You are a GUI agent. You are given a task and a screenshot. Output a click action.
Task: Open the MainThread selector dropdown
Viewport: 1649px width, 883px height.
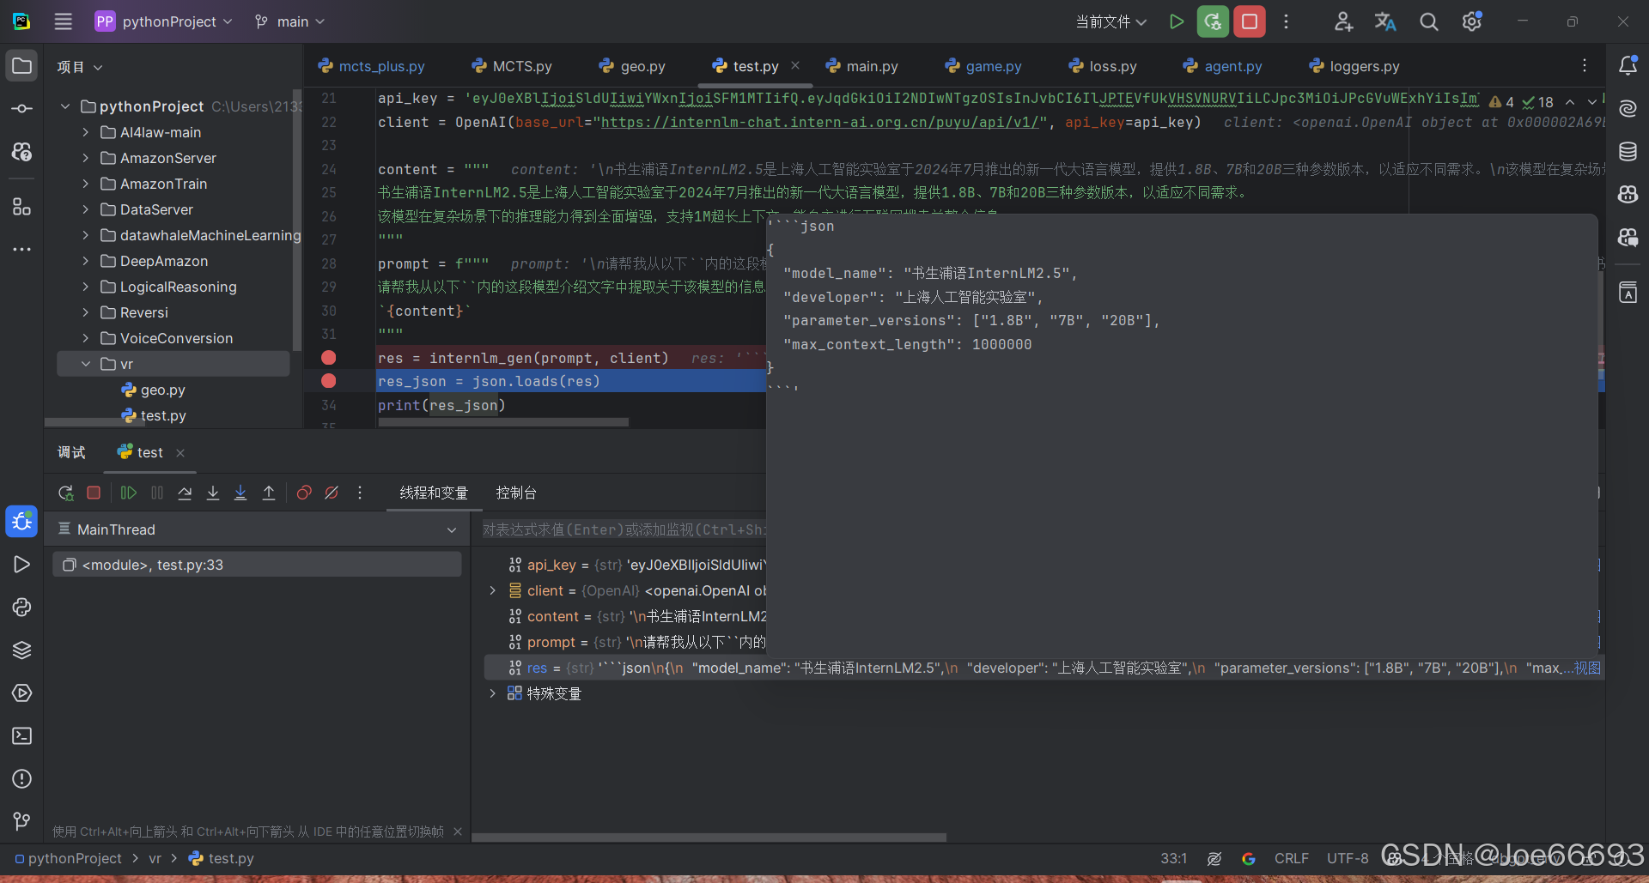[x=257, y=529]
